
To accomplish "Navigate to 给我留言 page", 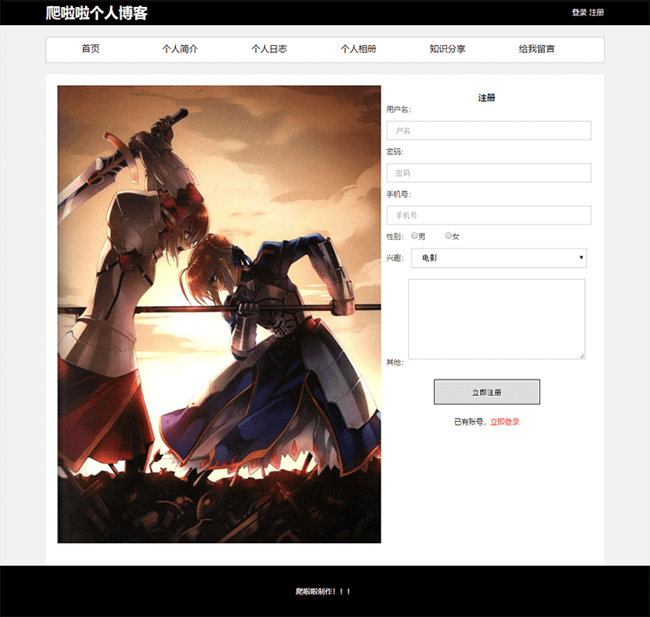I will [x=536, y=49].
